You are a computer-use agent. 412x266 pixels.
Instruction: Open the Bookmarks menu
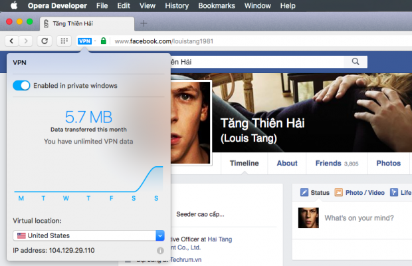tap(216, 5)
